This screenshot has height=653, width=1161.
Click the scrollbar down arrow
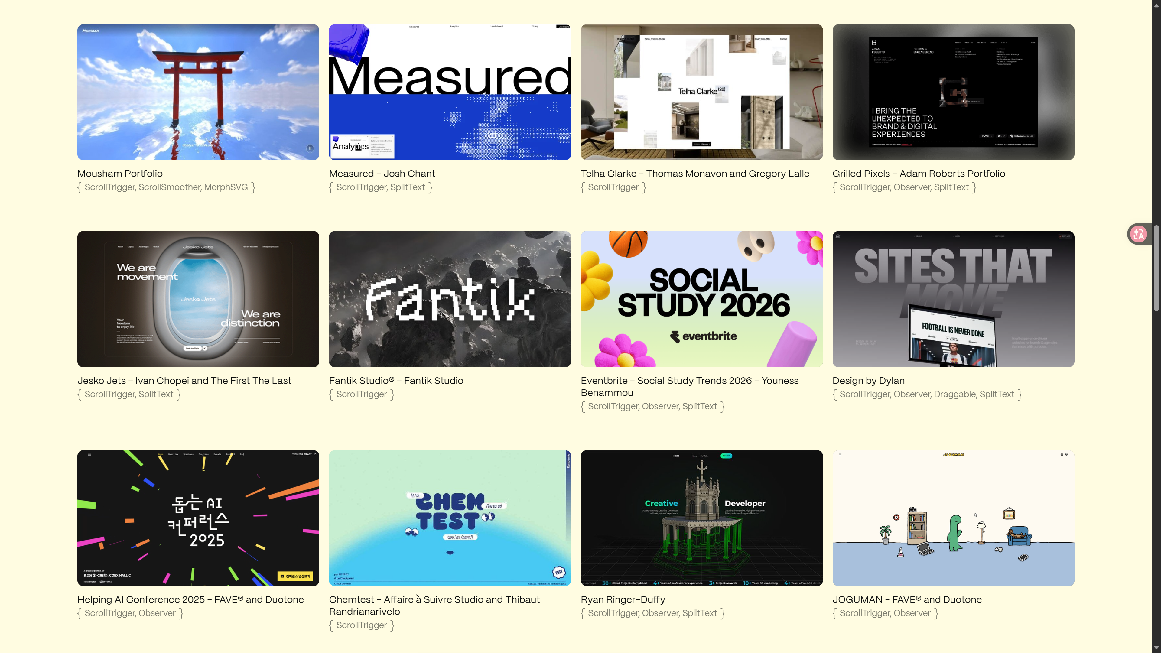point(1156,648)
